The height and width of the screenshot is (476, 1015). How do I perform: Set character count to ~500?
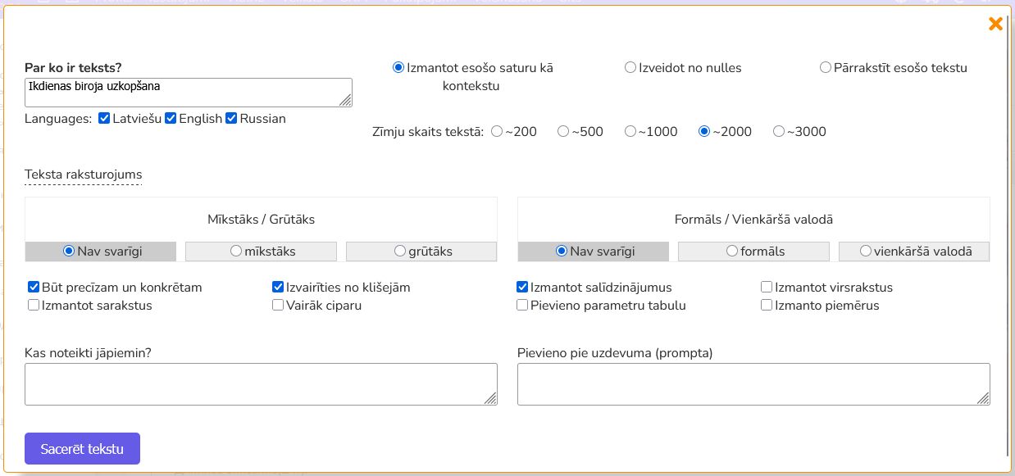tap(563, 130)
